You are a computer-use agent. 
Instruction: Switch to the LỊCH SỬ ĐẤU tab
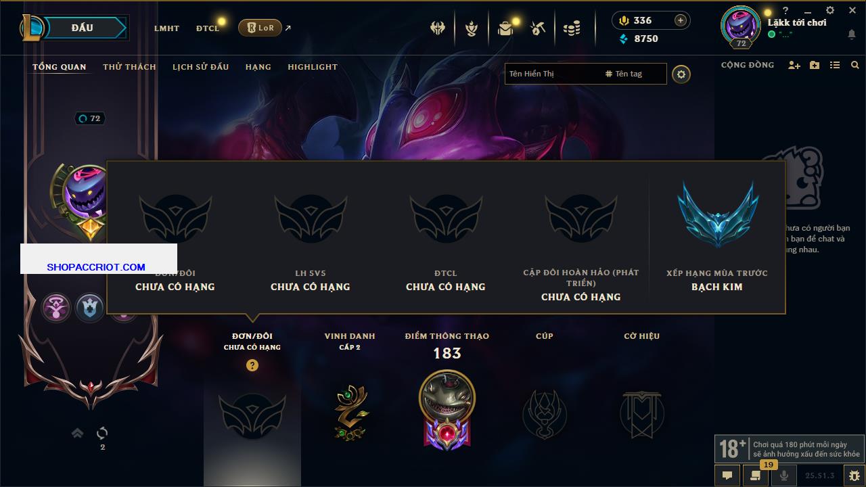point(200,67)
